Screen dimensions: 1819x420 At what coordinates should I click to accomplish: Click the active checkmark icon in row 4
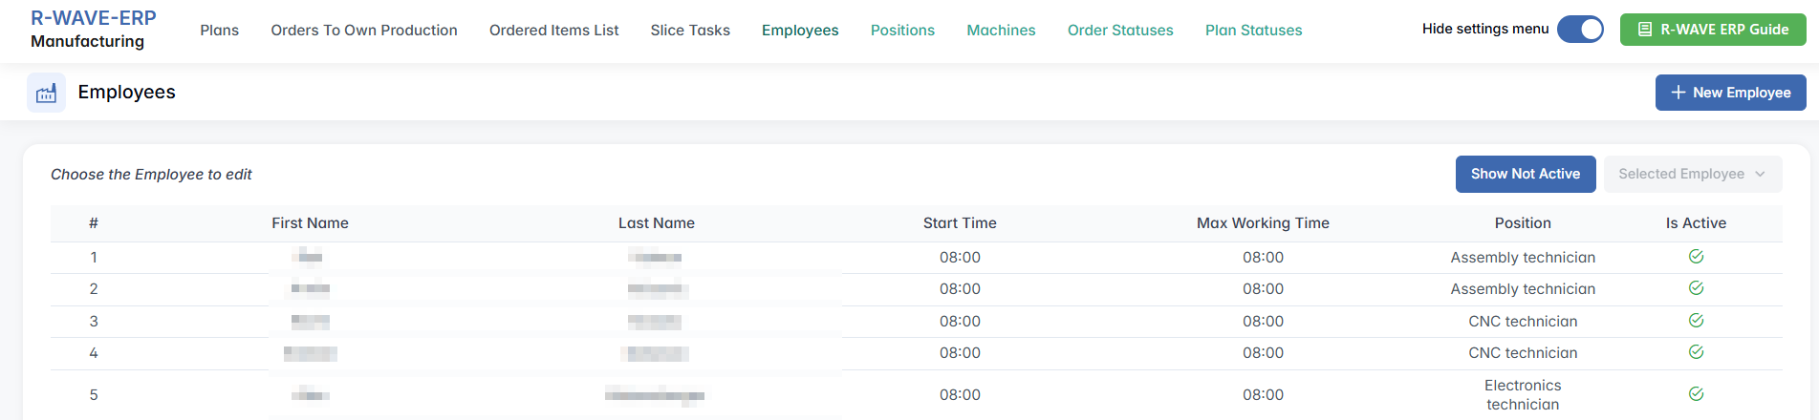point(1696,352)
